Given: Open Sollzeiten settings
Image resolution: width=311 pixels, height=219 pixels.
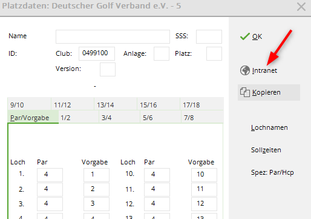Looking at the screenshot, I should pyautogui.click(x=266, y=150).
